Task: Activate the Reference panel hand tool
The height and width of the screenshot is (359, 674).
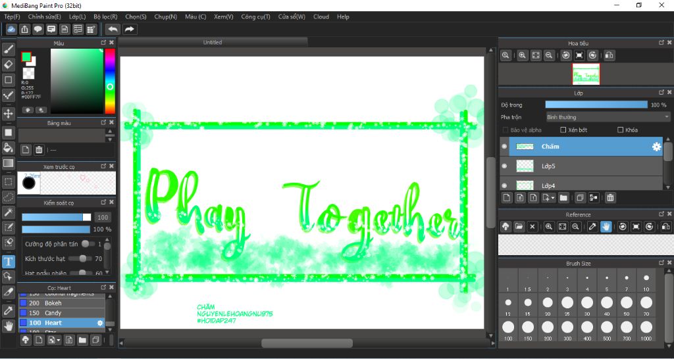Action: [606, 227]
